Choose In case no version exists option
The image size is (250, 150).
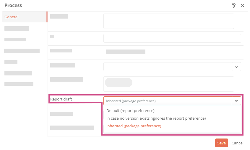point(156,118)
